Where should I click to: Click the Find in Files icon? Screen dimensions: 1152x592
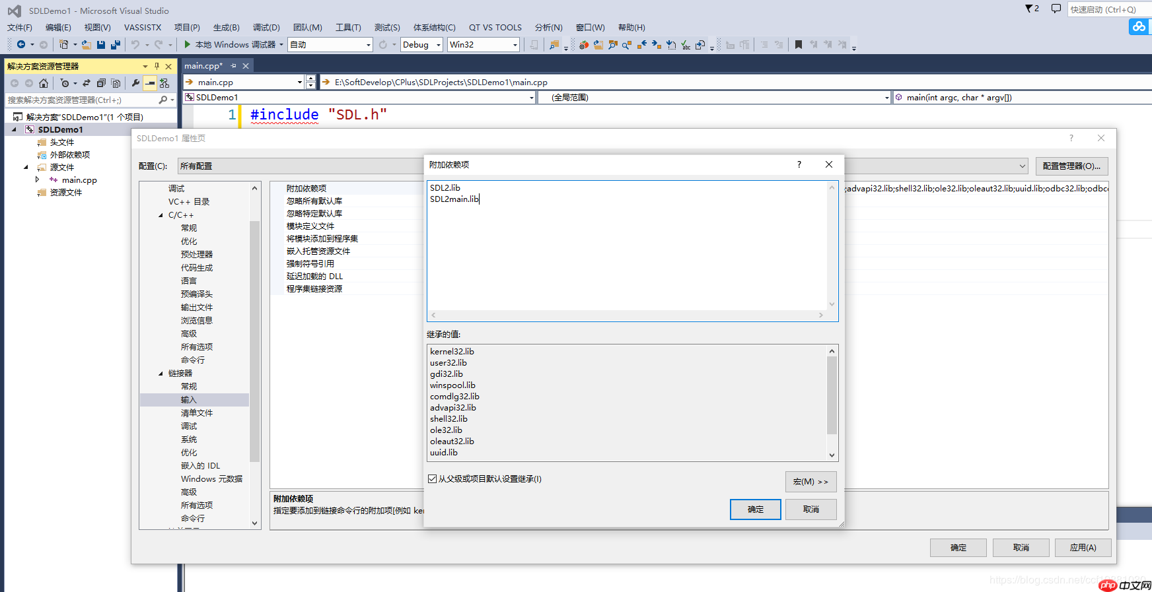pos(554,44)
